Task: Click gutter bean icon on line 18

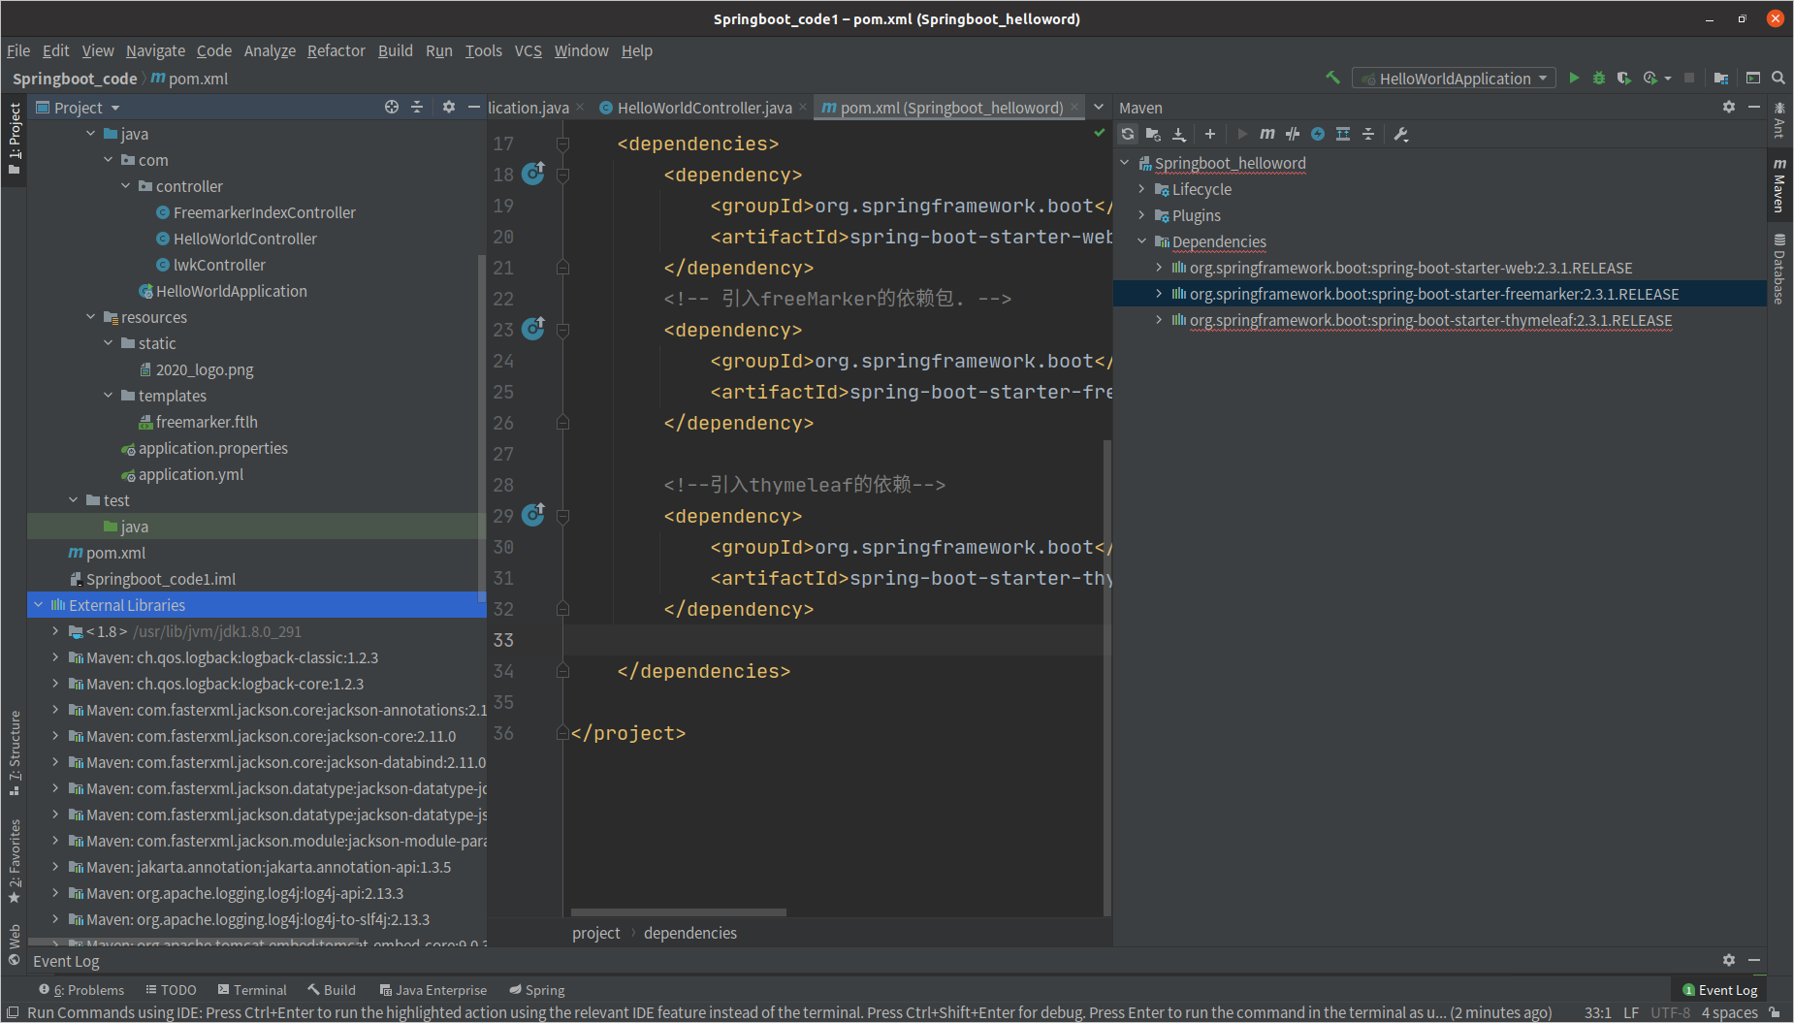Action: (533, 174)
